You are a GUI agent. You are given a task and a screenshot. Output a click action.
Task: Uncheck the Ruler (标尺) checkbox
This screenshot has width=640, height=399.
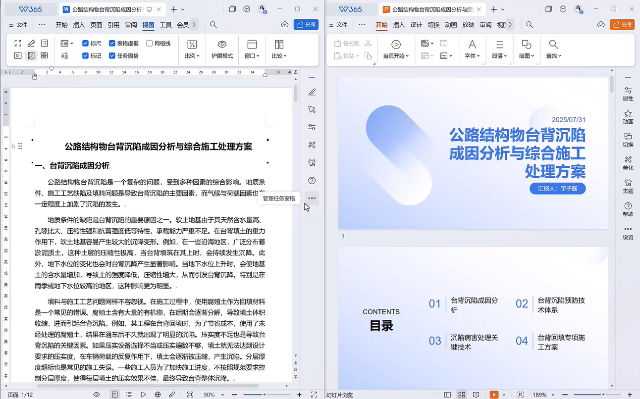(x=86, y=44)
